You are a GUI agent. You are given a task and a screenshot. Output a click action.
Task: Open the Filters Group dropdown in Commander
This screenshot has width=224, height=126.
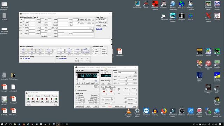pos(135,73)
